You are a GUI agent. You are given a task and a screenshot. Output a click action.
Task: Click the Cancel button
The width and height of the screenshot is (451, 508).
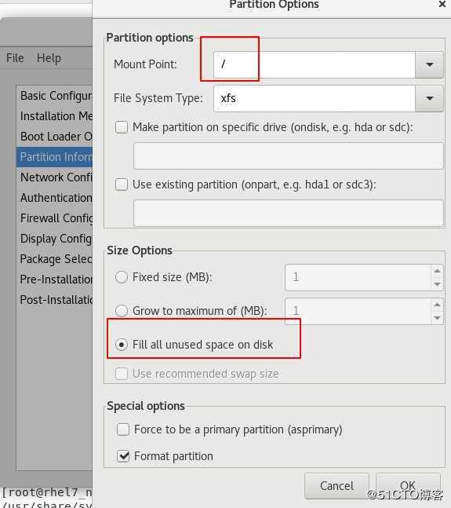click(x=336, y=486)
